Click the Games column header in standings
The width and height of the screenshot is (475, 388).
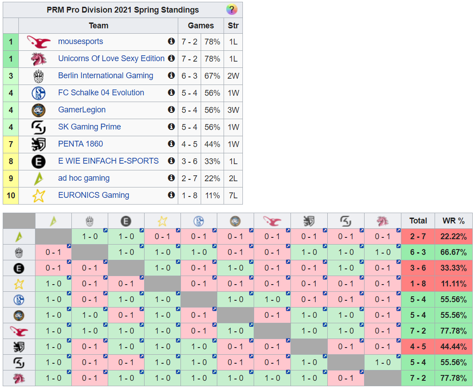(x=201, y=26)
